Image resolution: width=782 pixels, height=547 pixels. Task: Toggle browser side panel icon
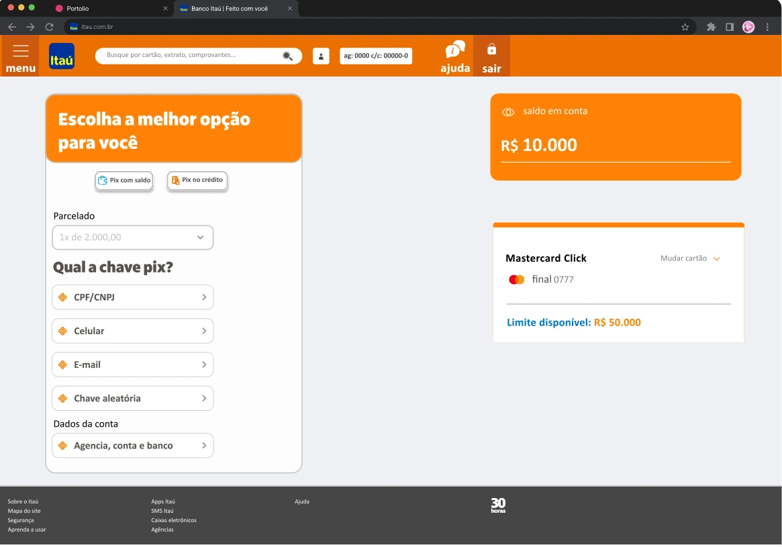pos(730,27)
